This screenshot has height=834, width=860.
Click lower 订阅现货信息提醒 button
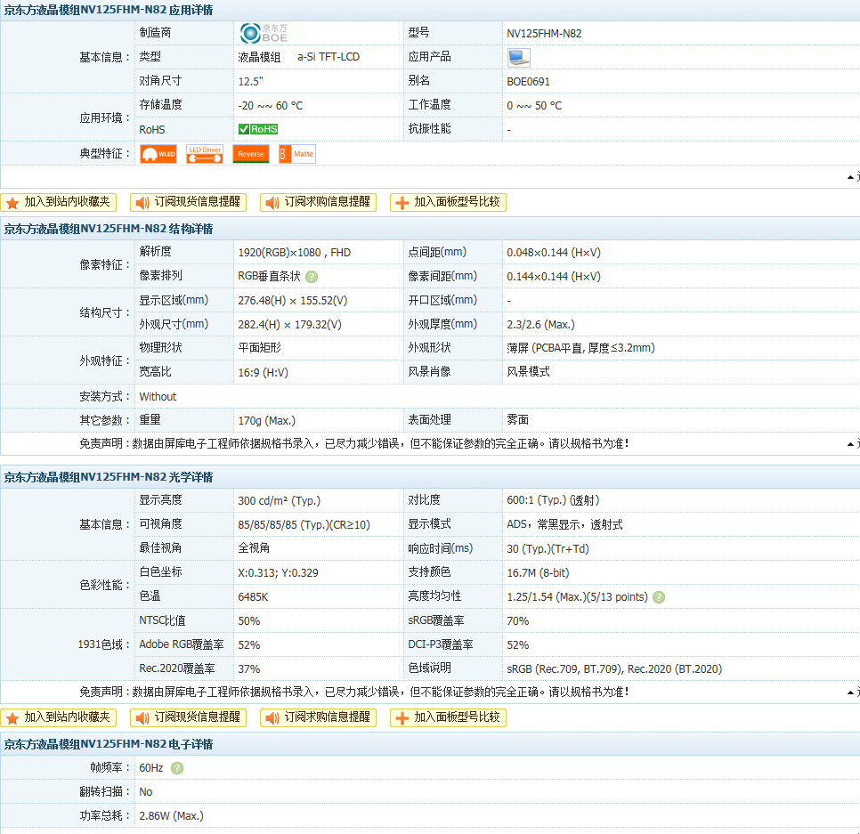tap(188, 717)
